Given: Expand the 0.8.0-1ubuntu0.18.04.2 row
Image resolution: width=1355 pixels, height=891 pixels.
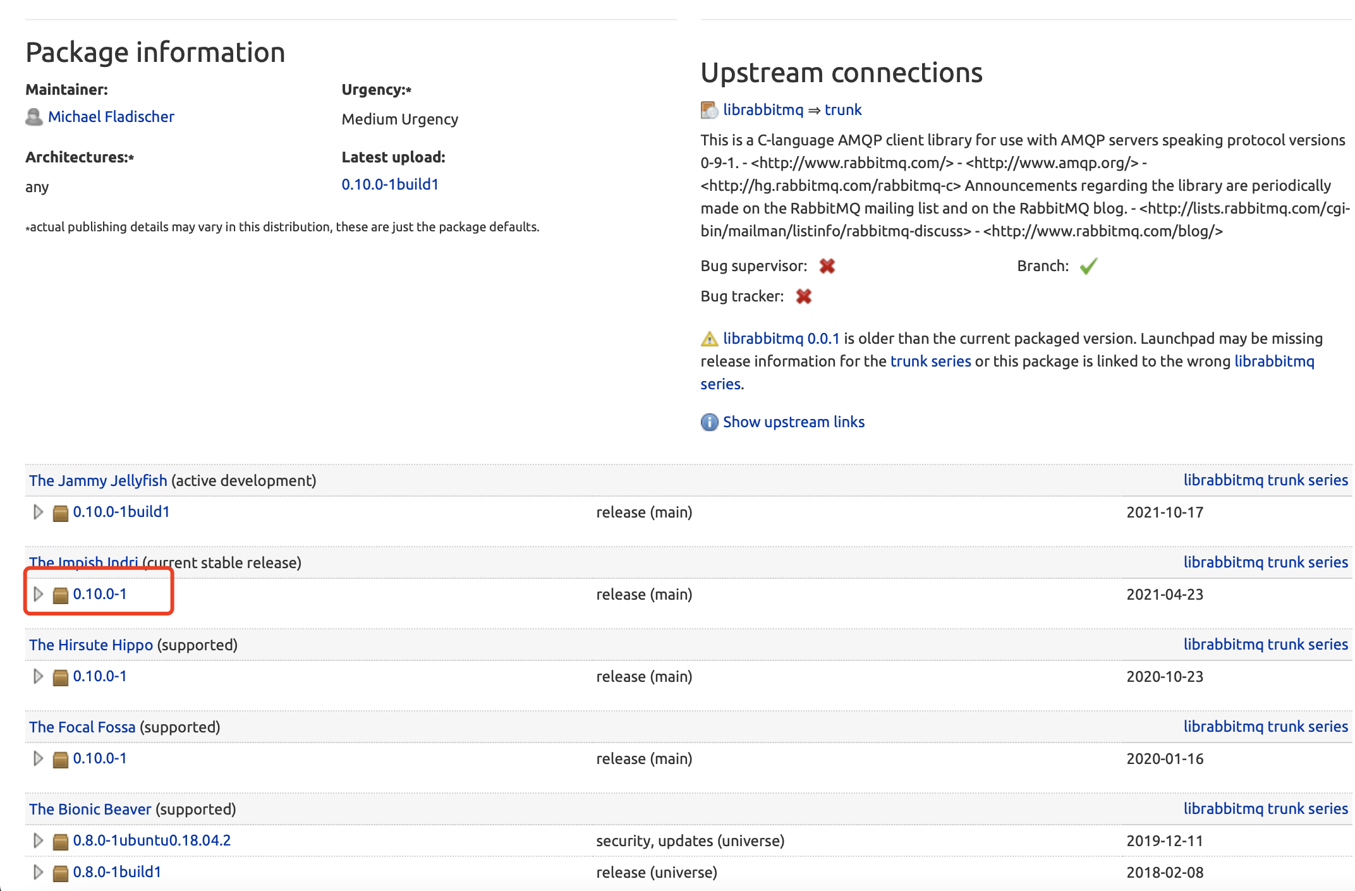Looking at the screenshot, I should point(38,840).
